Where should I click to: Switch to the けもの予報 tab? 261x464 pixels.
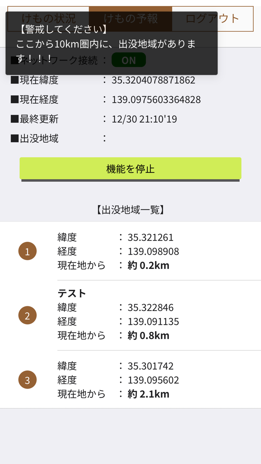[130, 18]
